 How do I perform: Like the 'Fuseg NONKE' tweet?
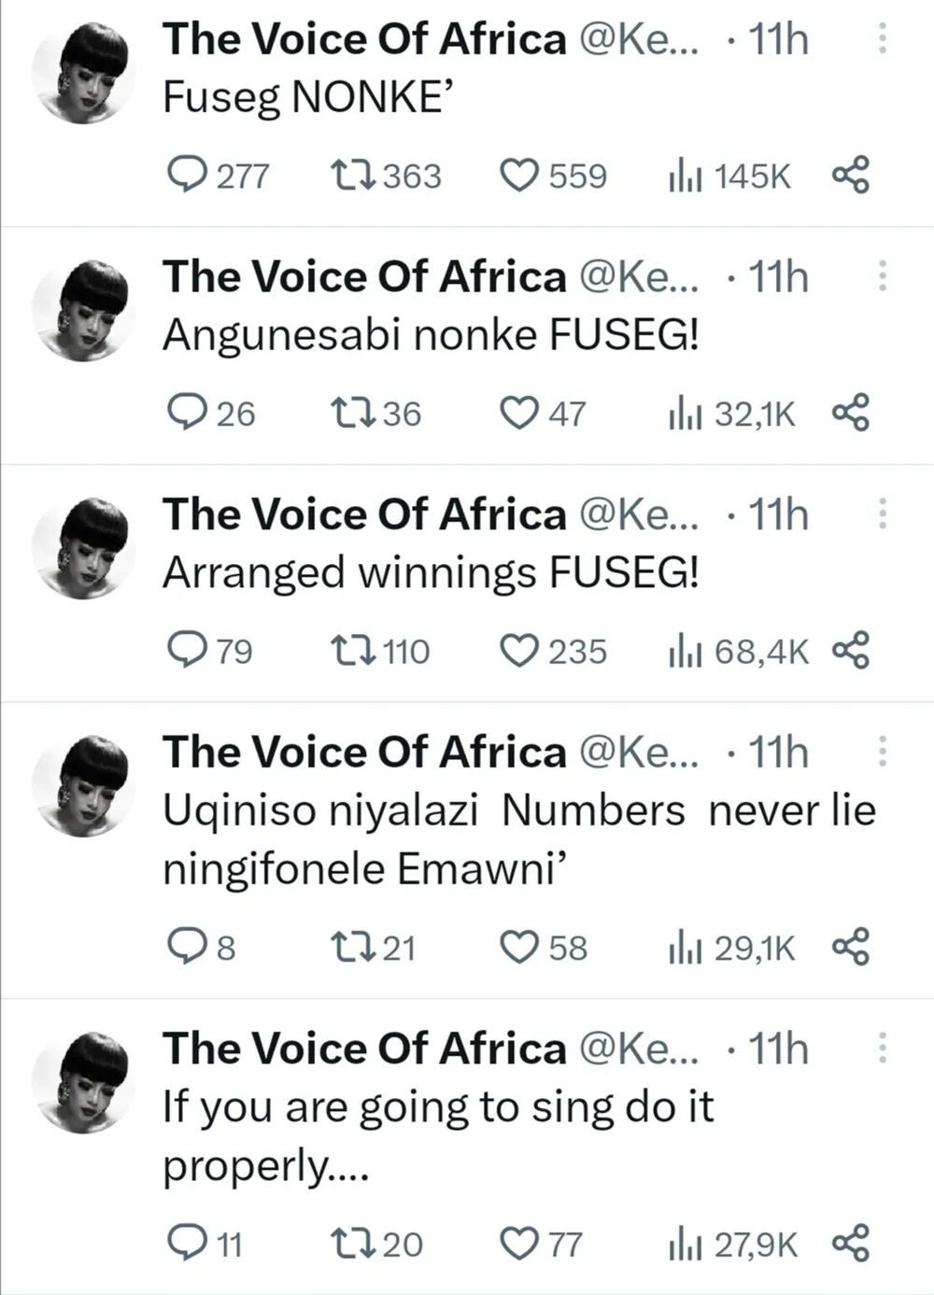(x=519, y=175)
